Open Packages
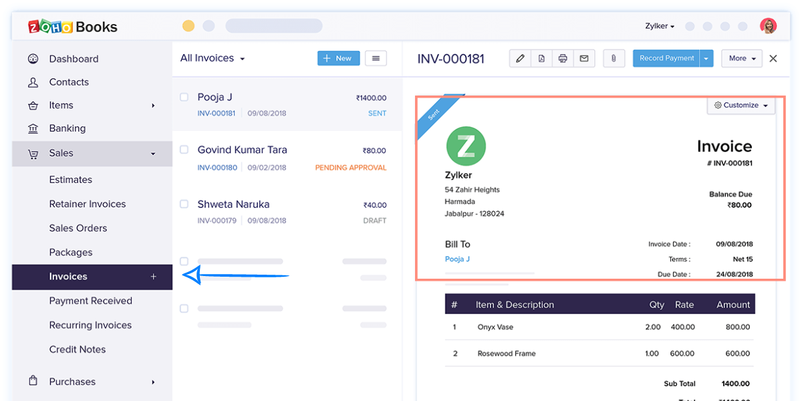Viewport: 802px width, 401px height. (71, 253)
